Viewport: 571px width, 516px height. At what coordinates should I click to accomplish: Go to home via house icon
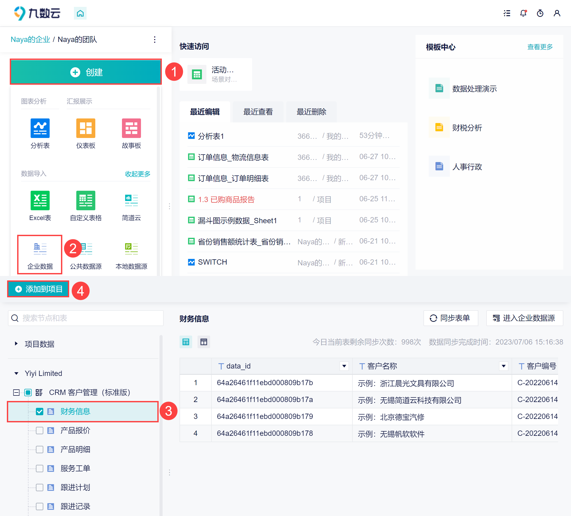(x=80, y=13)
